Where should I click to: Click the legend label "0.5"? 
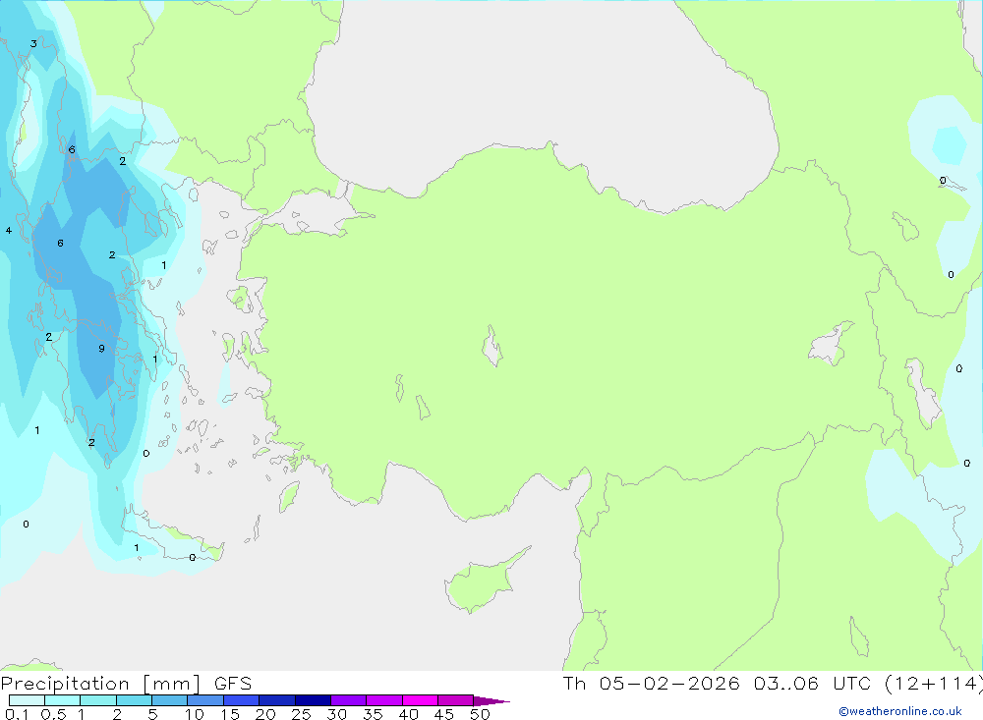tap(53, 714)
